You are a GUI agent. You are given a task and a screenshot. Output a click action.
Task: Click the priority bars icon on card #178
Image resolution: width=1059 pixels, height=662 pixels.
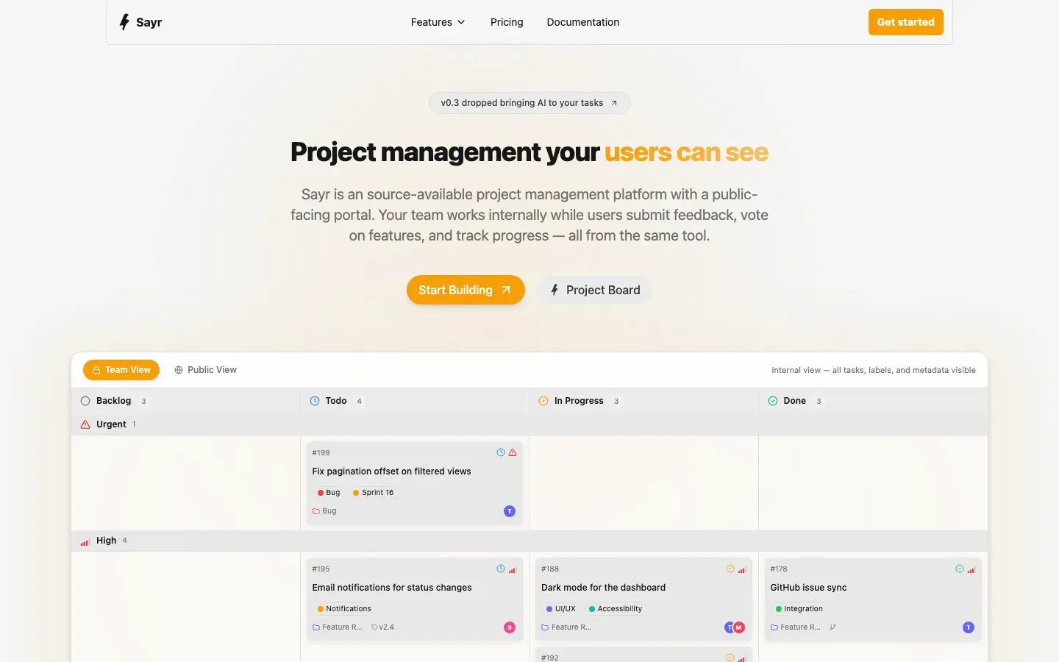pos(971,569)
